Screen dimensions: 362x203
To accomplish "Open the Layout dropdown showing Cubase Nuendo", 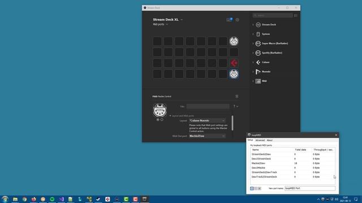I will (207, 121).
